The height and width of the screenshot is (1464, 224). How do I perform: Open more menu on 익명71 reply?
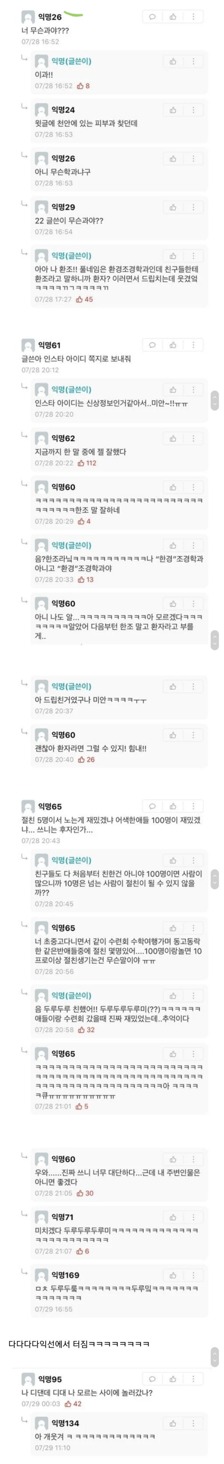tap(193, 1217)
